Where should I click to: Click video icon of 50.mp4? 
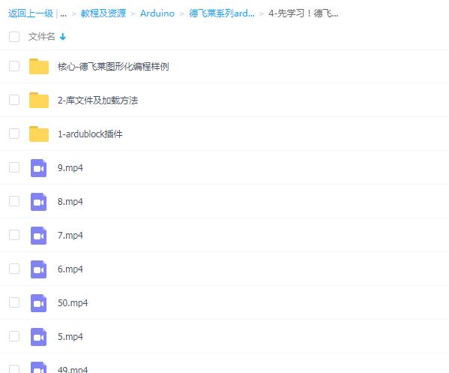[x=39, y=303]
